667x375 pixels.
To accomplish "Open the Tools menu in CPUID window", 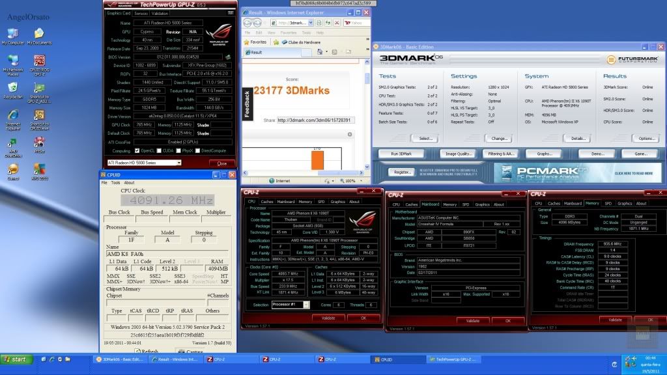I will [x=115, y=183].
